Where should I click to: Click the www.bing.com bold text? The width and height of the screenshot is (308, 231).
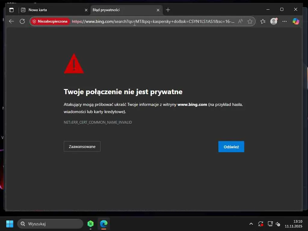click(x=192, y=104)
